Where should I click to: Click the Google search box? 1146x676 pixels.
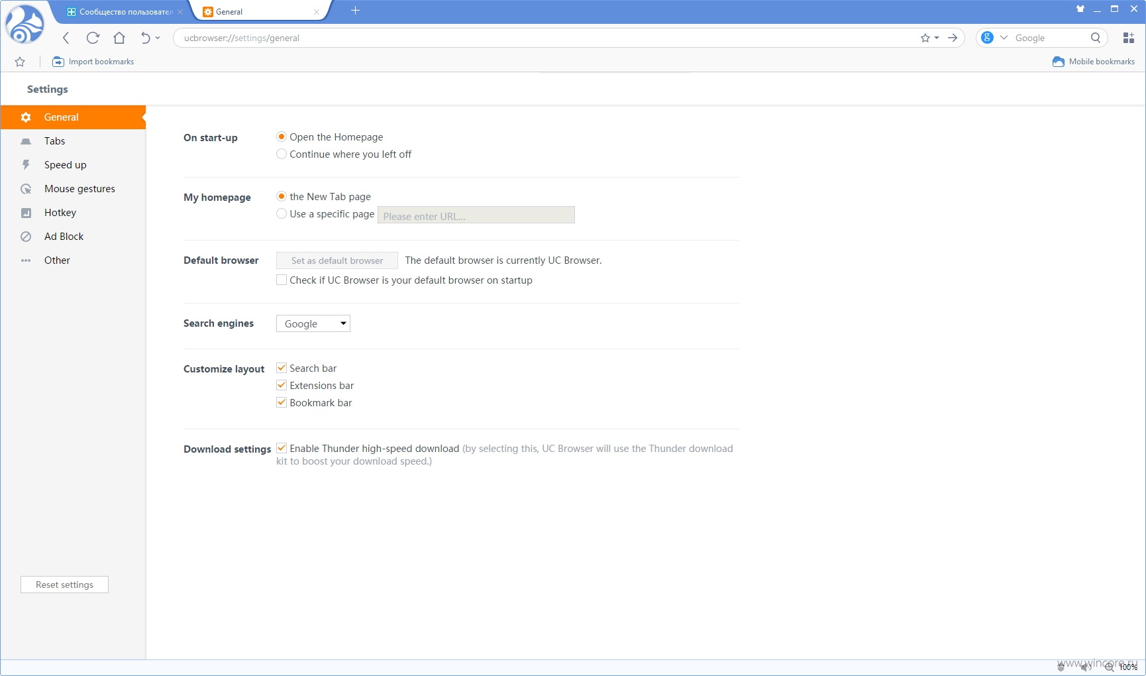click(1050, 38)
